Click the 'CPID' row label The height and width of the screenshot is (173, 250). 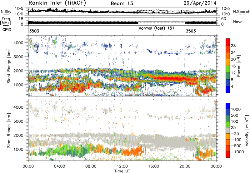7,30
